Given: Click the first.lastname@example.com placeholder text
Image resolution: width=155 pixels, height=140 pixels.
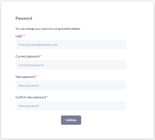Looking at the screenshot, I should click(38, 45).
